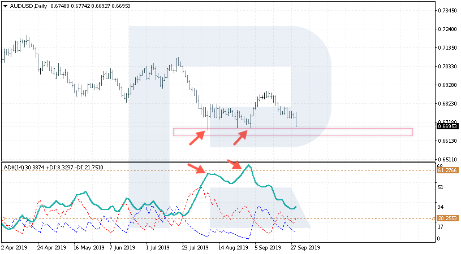Viewport: 461px width, 254px height.
Task: Click the 0.72400 price scale label
Action: tap(447, 29)
